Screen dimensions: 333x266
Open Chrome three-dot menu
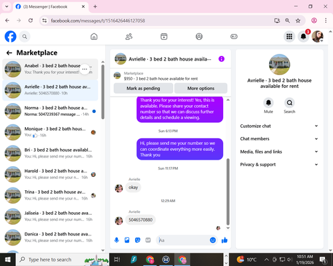tap(326, 21)
